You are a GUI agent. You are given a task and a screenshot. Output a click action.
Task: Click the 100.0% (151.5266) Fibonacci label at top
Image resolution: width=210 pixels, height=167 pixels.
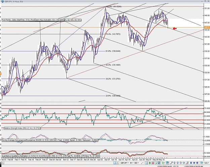(x=114, y=6)
